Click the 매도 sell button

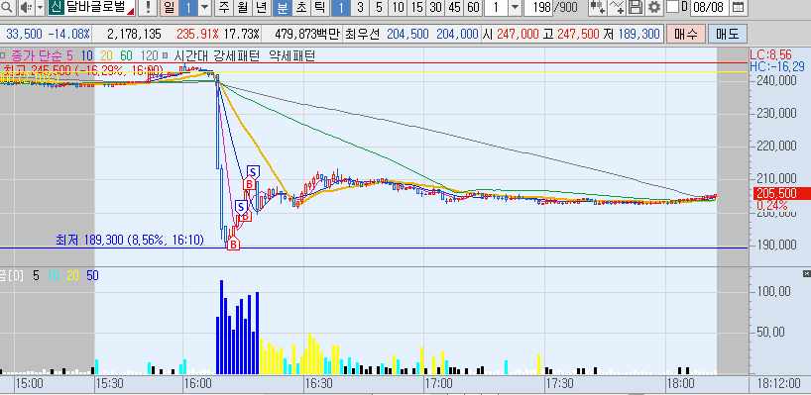(x=727, y=34)
